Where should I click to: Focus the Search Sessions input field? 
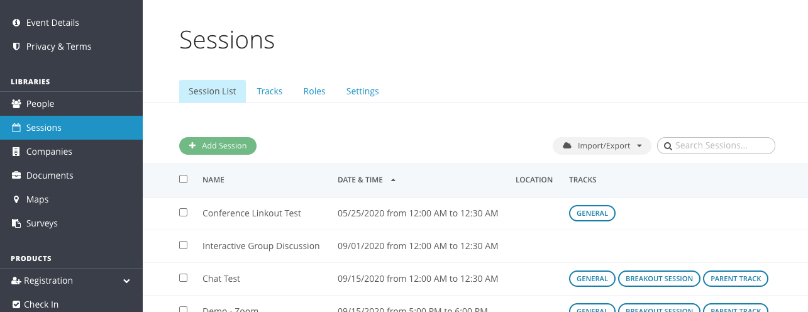coord(716,146)
